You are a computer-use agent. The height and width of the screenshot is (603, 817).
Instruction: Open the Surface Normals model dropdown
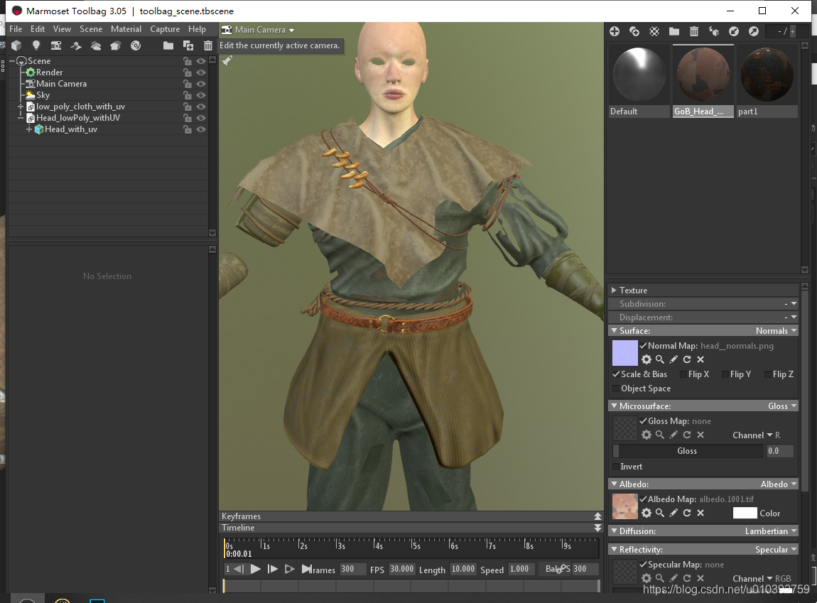point(777,331)
